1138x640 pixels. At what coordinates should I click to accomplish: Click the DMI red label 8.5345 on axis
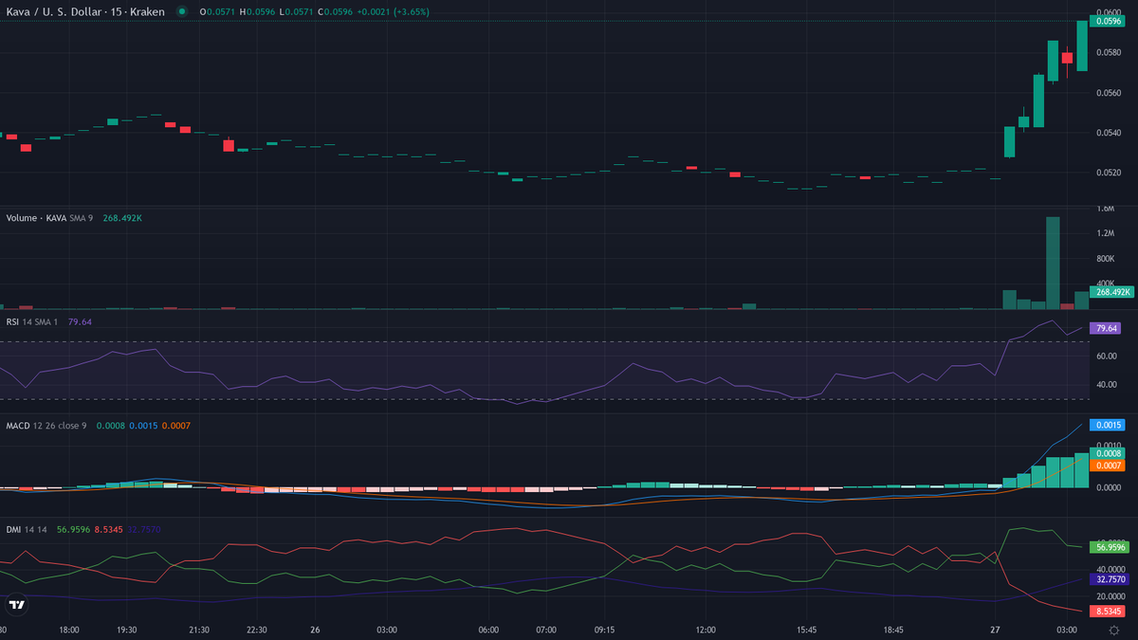pyautogui.click(x=1110, y=612)
